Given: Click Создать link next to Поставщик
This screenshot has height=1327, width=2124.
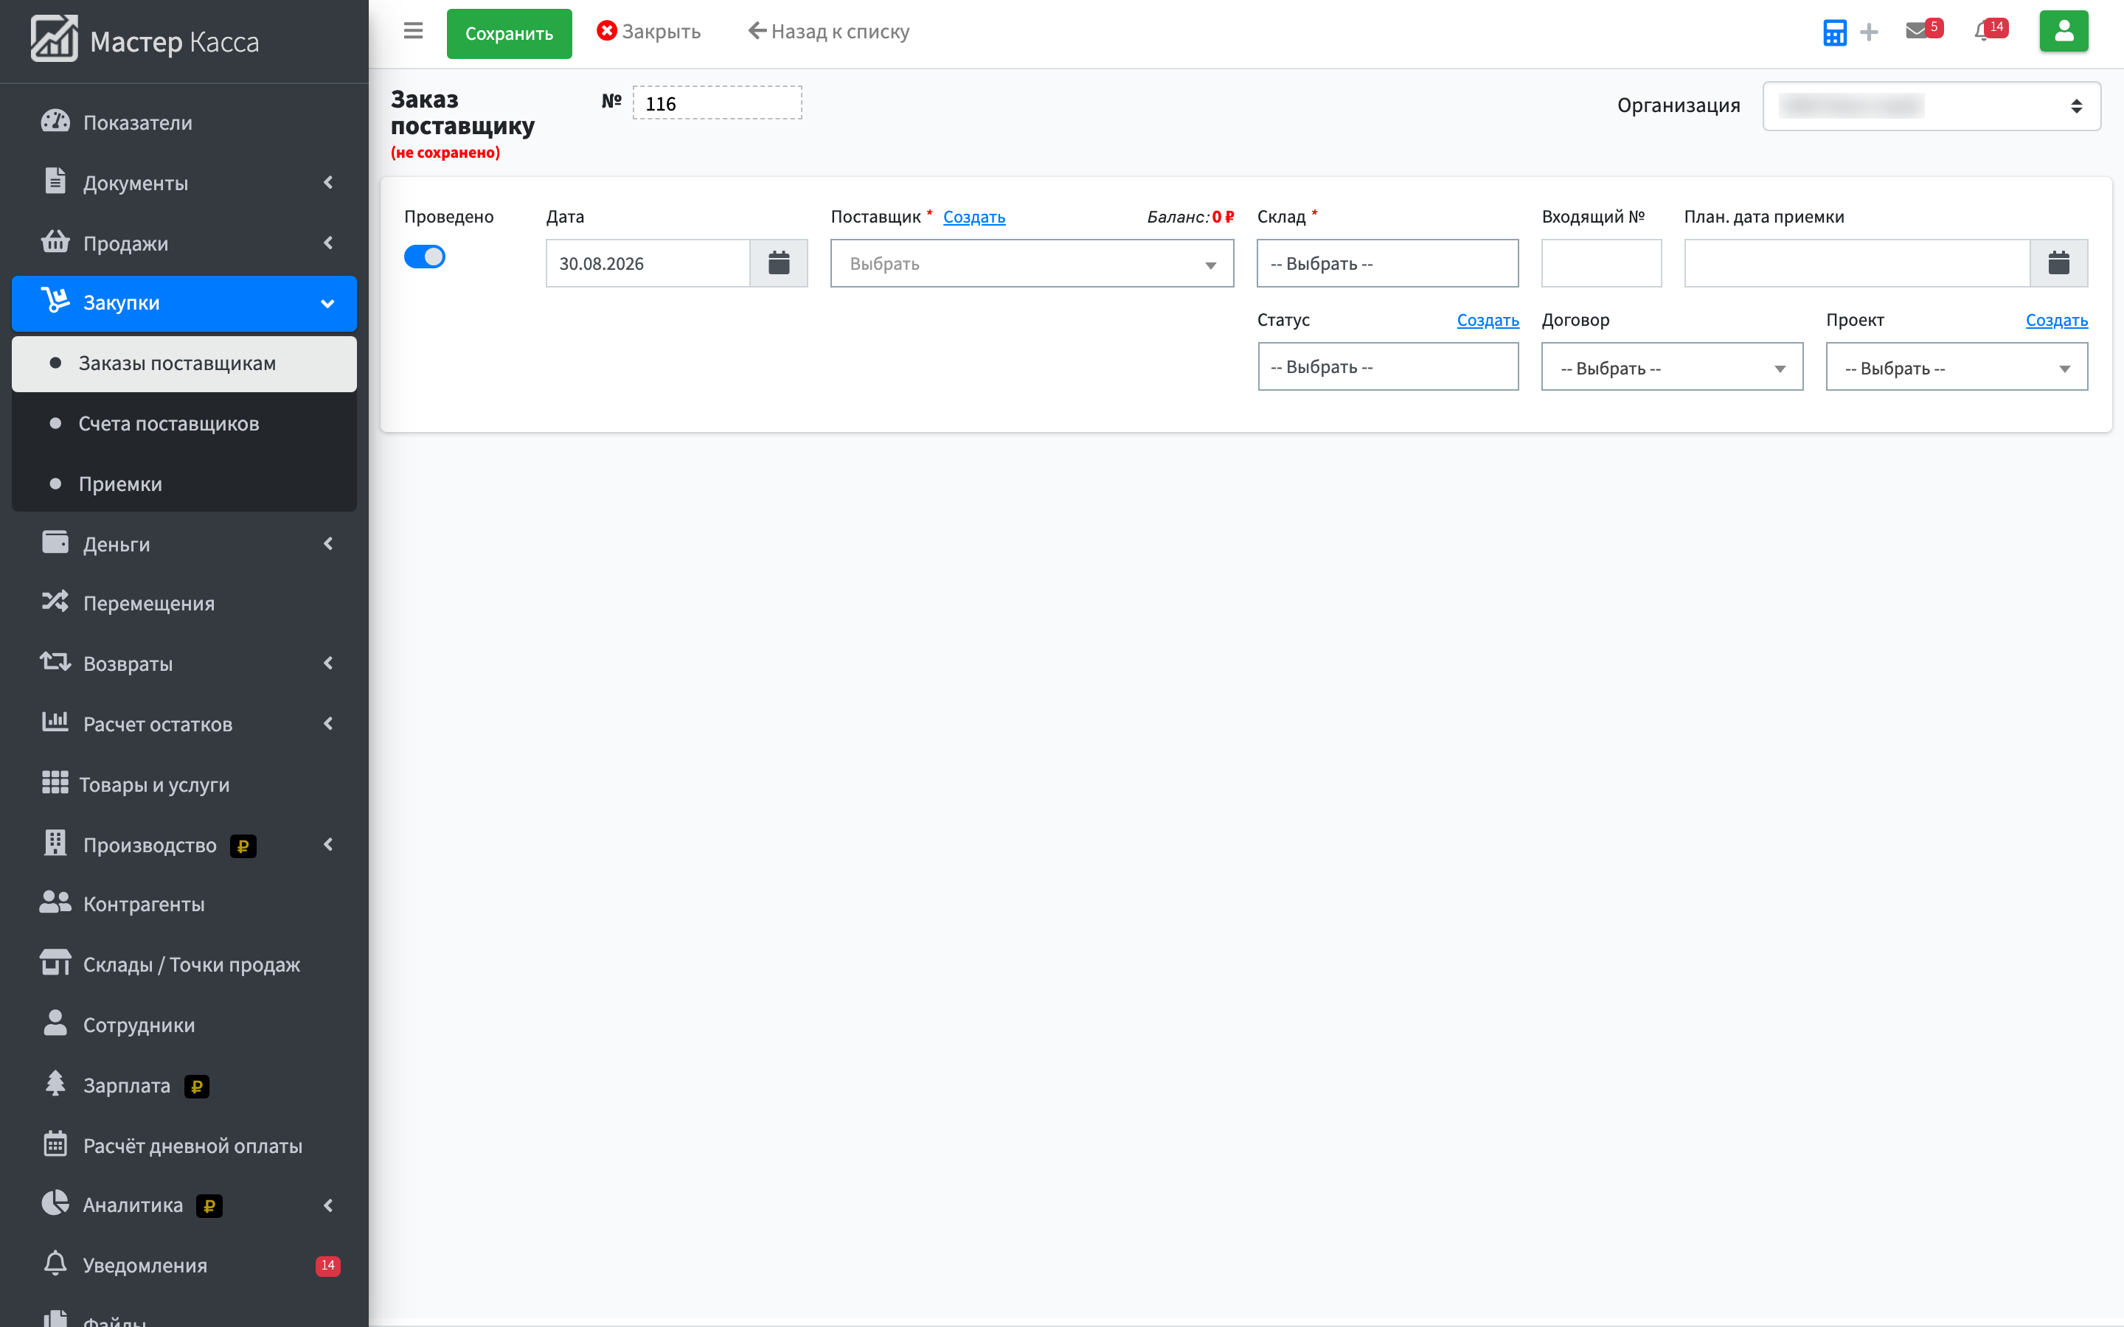Looking at the screenshot, I should tap(974, 217).
